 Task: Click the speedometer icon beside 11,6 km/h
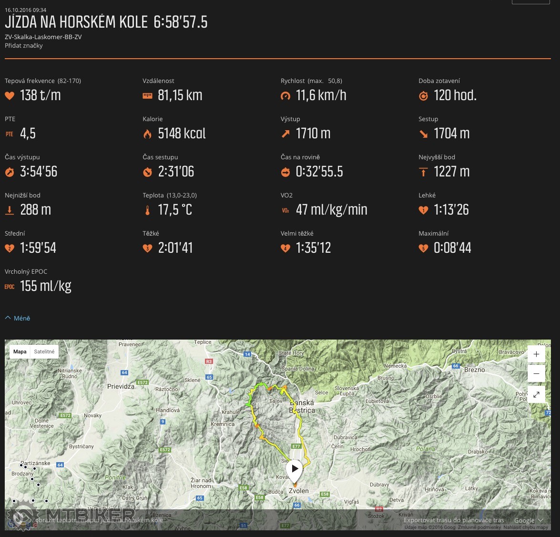pyautogui.click(x=285, y=96)
